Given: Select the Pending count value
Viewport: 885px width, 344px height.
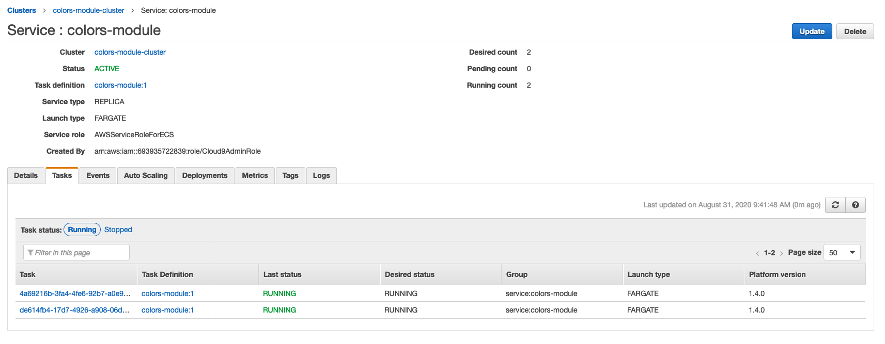Looking at the screenshot, I should click(529, 69).
